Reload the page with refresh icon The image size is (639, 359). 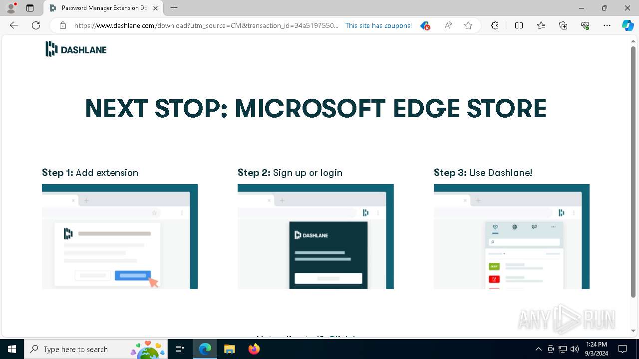click(36, 25)
